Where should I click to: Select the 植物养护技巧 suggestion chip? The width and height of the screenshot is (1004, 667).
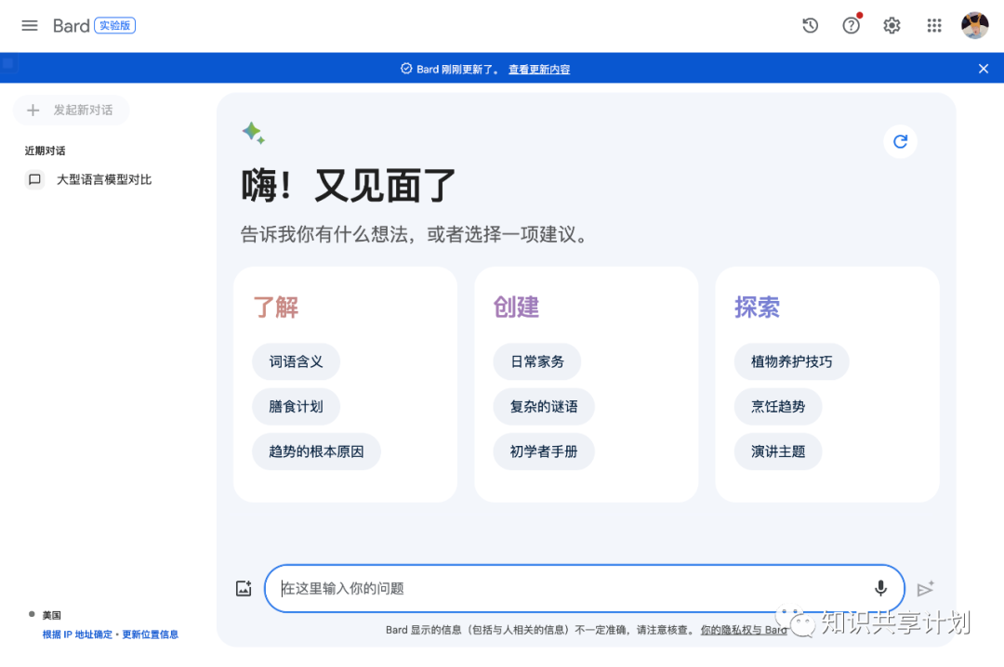(791, 361)
